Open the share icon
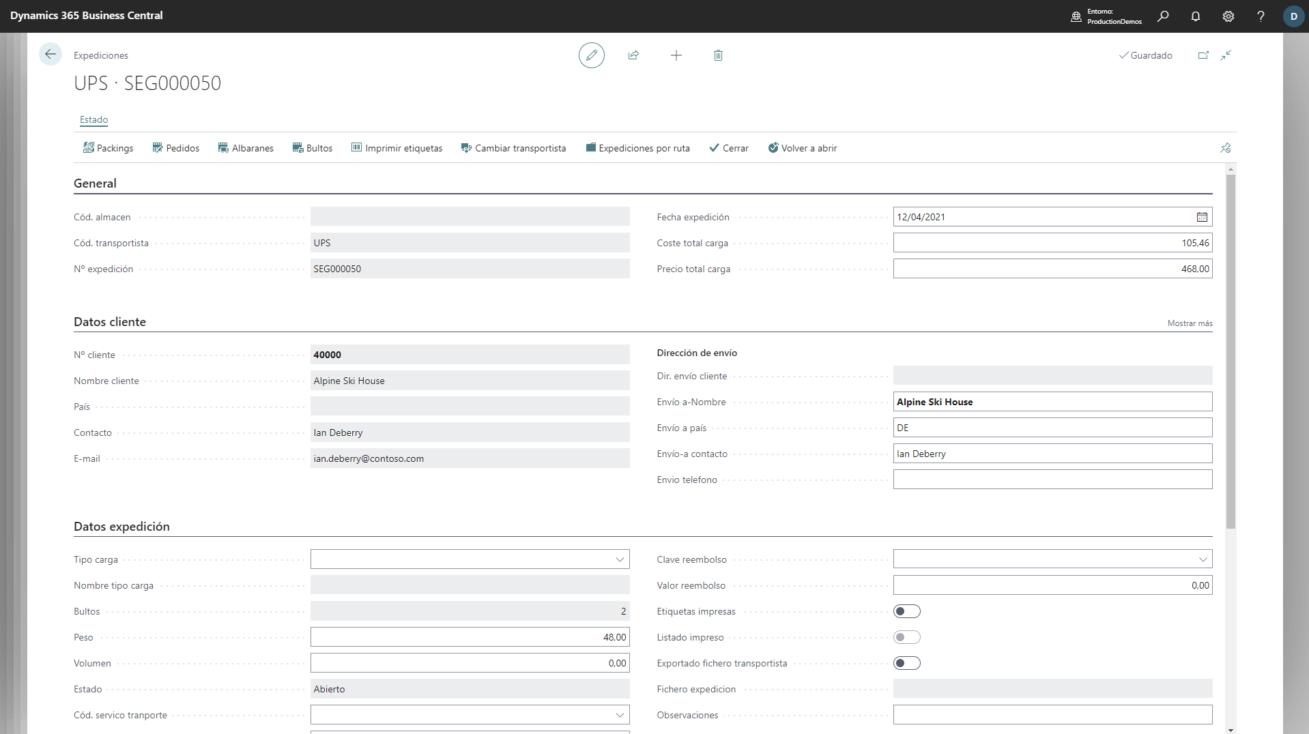The height and width of the screenshot is (734, 1309). [633, 55]
